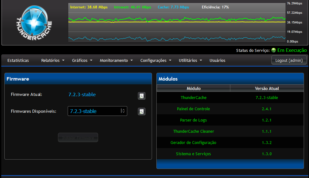Click the green service status indicator

tap(274, 50)
